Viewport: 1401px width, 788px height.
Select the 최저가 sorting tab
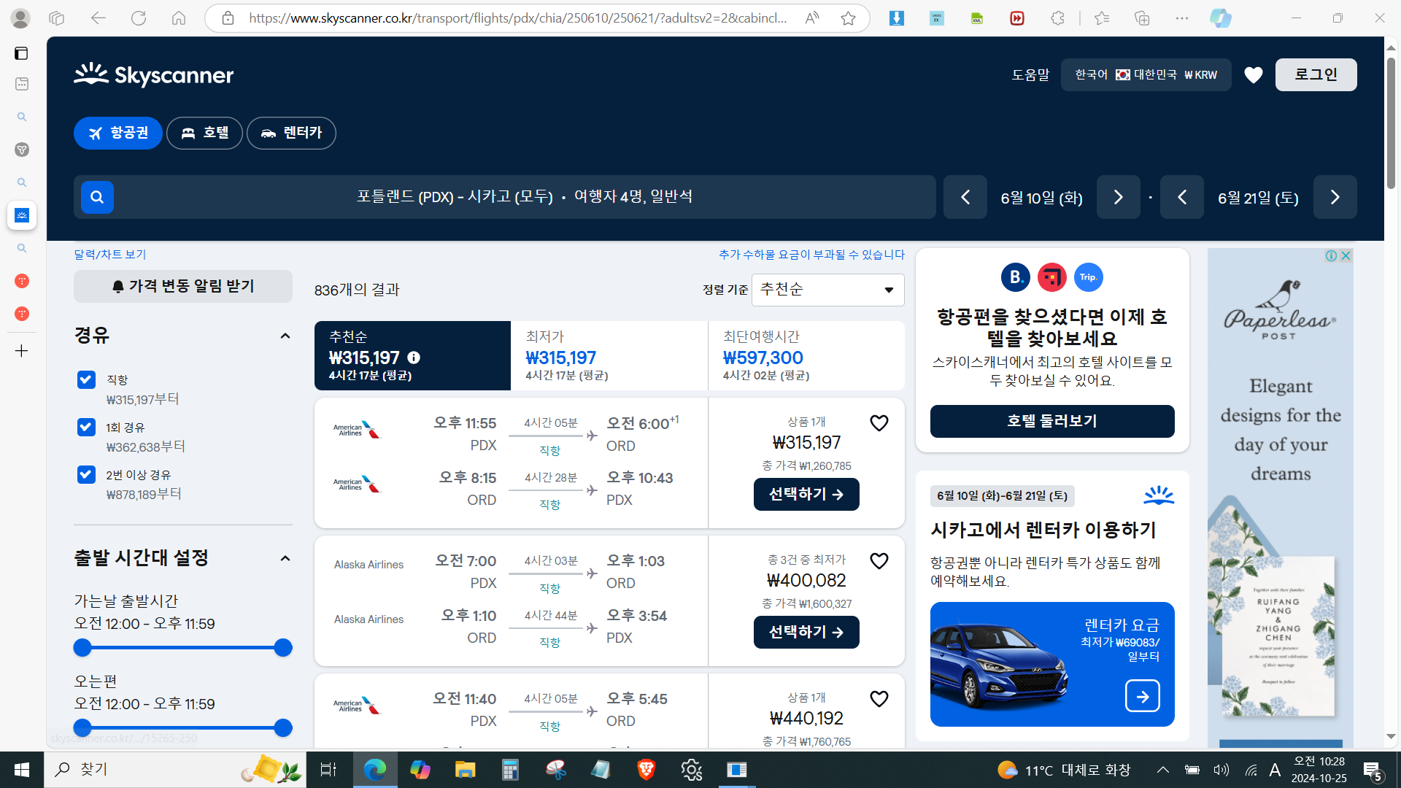click(609, 356)
